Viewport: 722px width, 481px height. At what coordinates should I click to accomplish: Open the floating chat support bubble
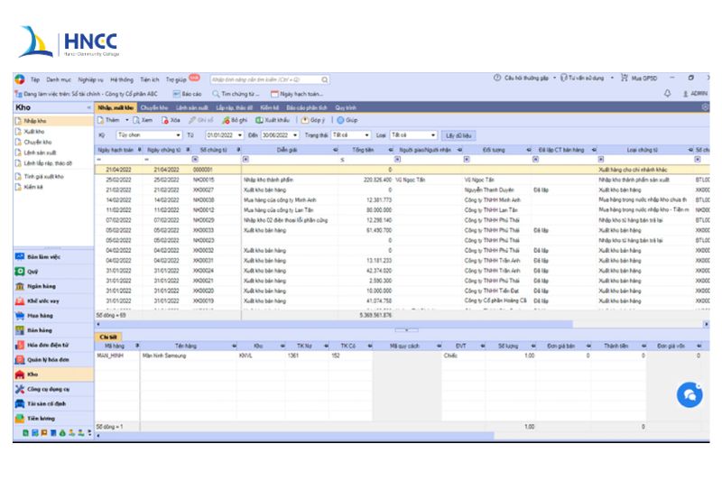pos(689,394)
